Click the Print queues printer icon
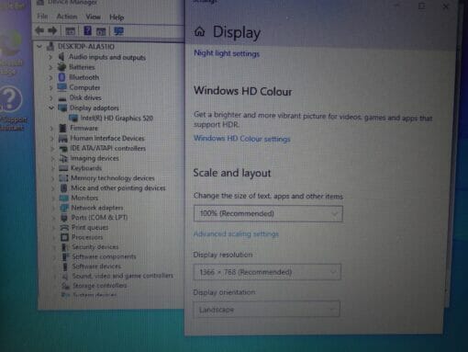The image size is (468, 352). (x=64, y=227)
